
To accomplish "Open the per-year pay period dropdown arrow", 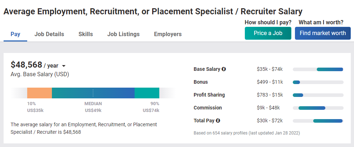I will 64,66.
